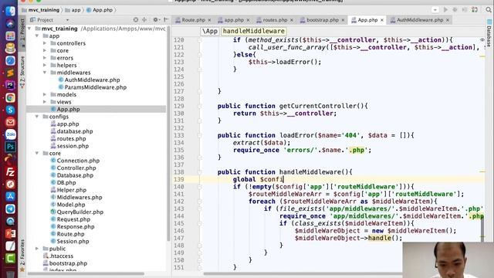Close the AuthMiddleware.php editor tab
This screenshot has height=278, width=494.
point(448,20)
